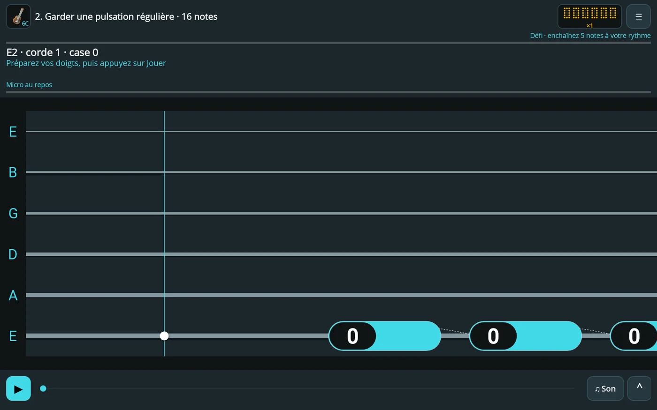This screenshot has height=410, width=657.
Task: Click the playback progress slider handle
Action: point(43,388)
